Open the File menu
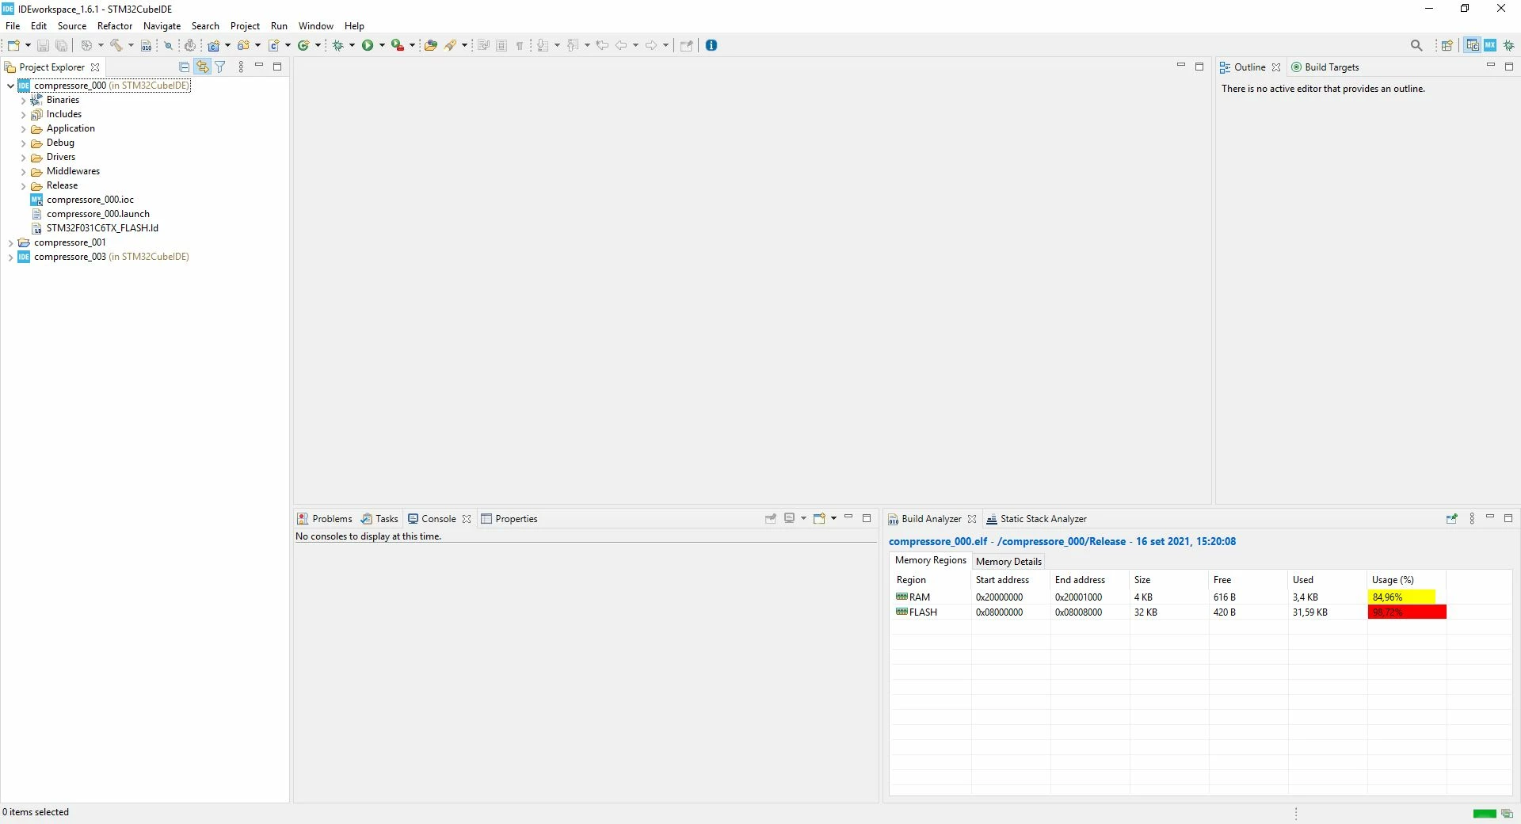This screenshot has height=824, width=1521. [13, 26]
